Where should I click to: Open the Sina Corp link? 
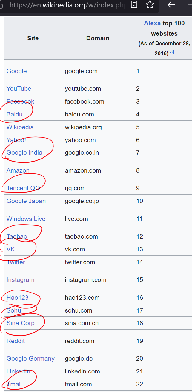(x=20, y=323)
